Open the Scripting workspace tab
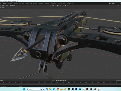The width and height of the screenshot is (121, 91). click(69, 4)
